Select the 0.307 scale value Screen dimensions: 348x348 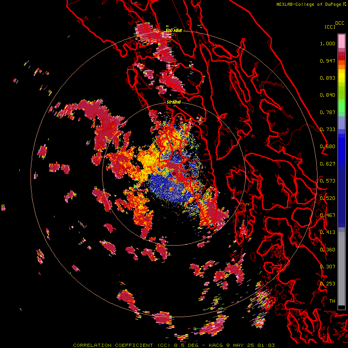(328, 267)
